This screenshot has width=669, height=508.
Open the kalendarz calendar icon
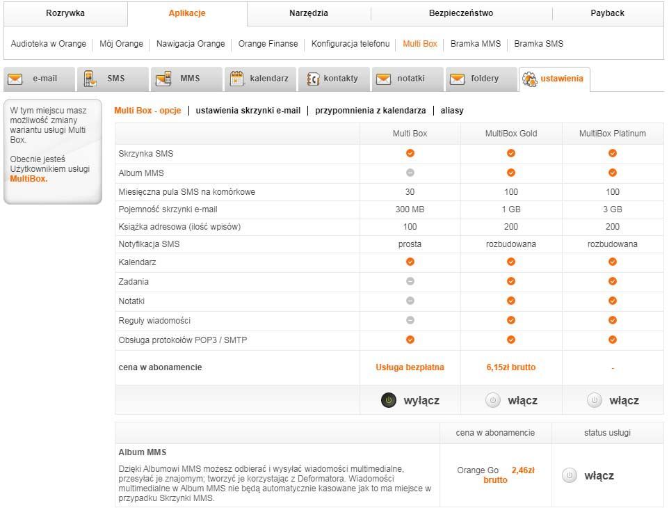pyautogui.click(x=237, y=79)
